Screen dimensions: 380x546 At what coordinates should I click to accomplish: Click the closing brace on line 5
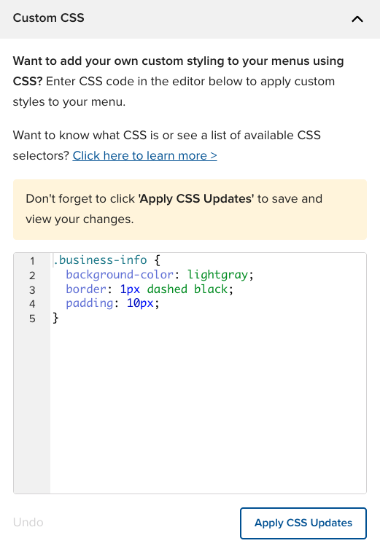click(55, 318)
